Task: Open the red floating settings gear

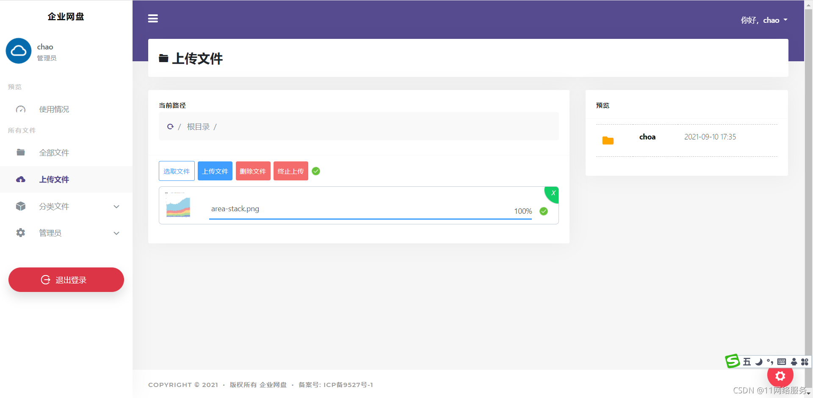Action: click(780, 376)
